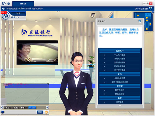Click the 发表 send button
Image resolution: width=155 pixels, height=116 pixels.
pyautogui.click(x=40, y=112)
